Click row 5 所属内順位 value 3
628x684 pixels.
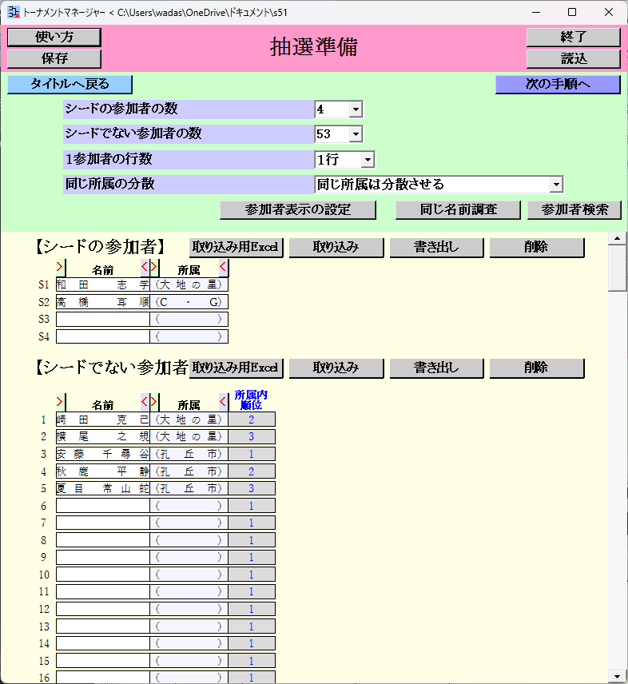[252, 488]
